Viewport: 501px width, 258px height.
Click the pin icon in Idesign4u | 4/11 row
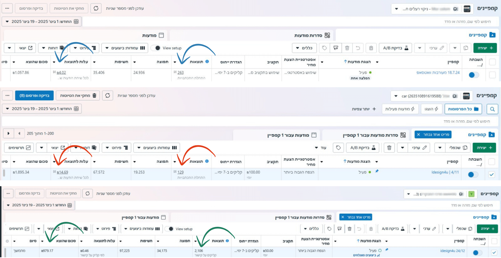coord(377,171)
